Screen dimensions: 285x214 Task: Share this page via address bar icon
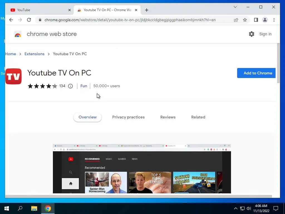pos(236,20)
